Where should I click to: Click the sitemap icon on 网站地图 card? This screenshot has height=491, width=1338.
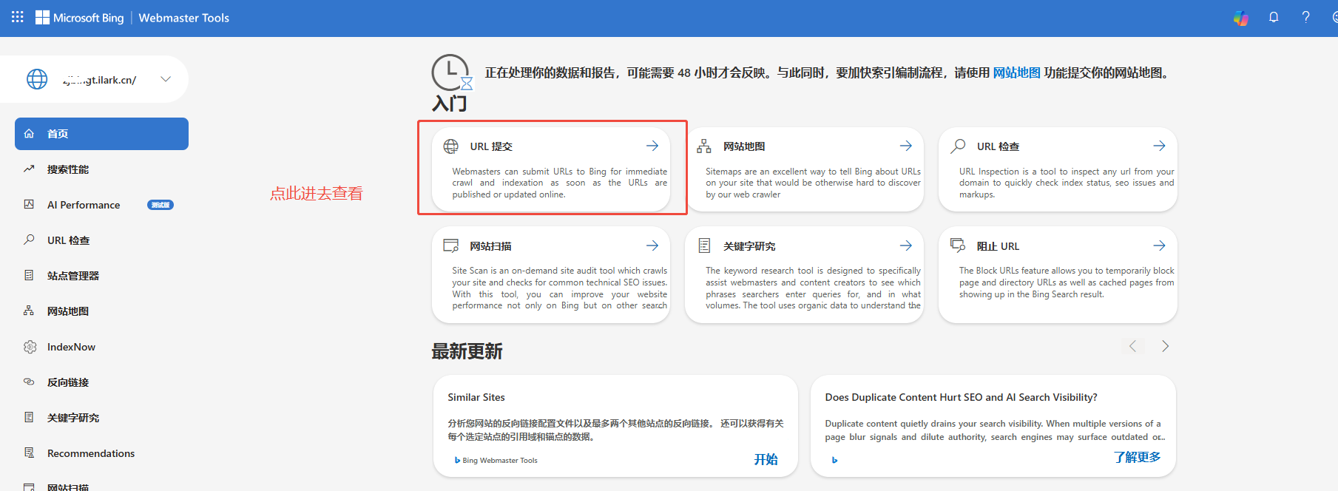[704, 146]
